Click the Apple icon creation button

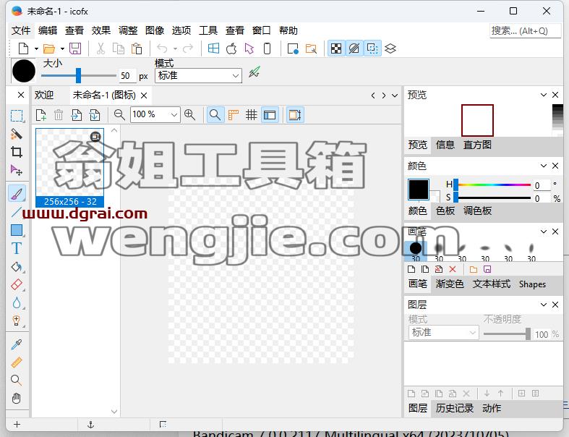tap(231, 48)
